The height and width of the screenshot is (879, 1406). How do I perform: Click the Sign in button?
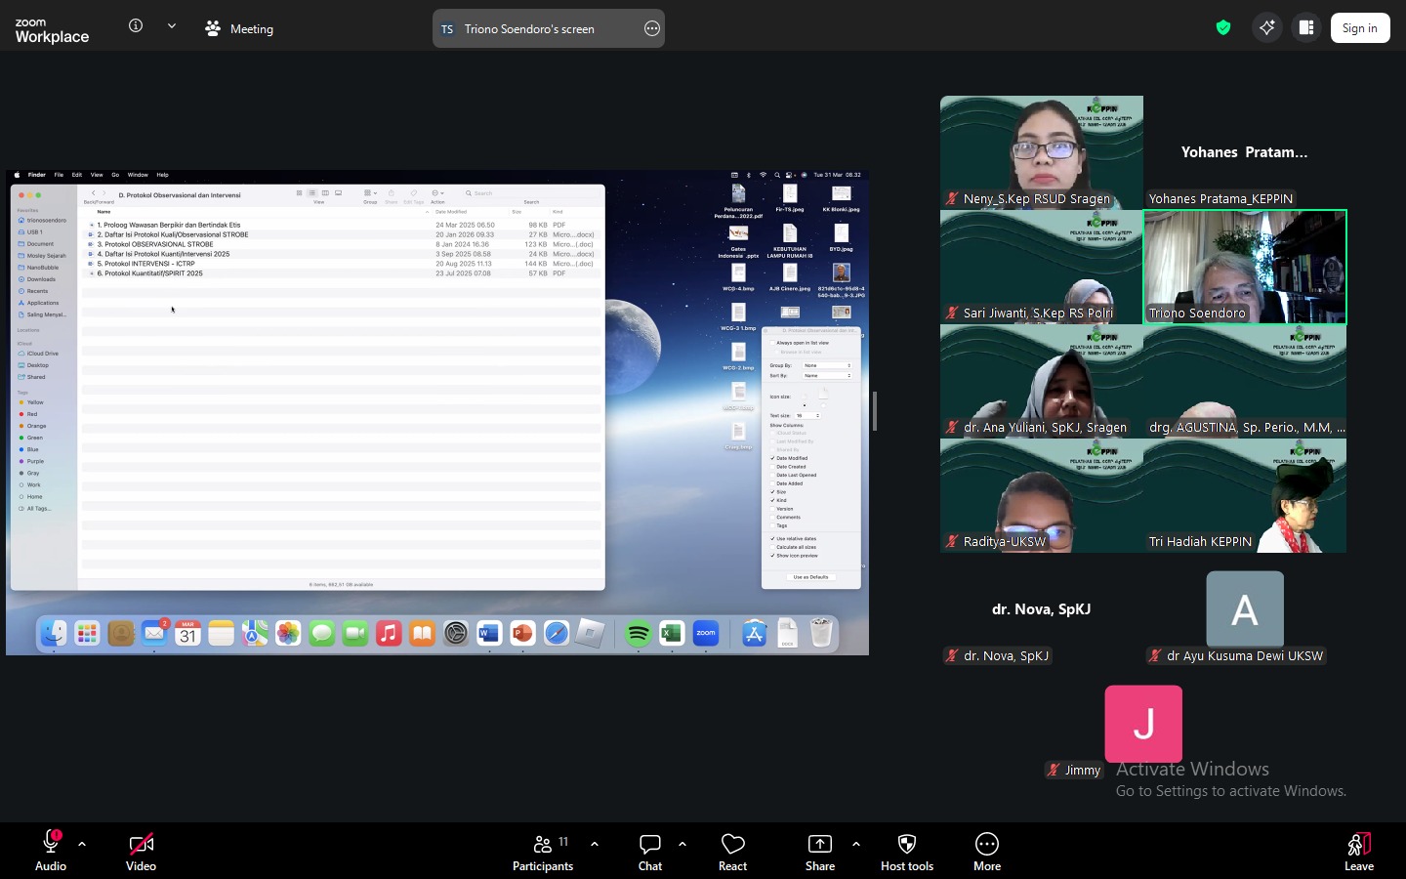coord(1359,28)
